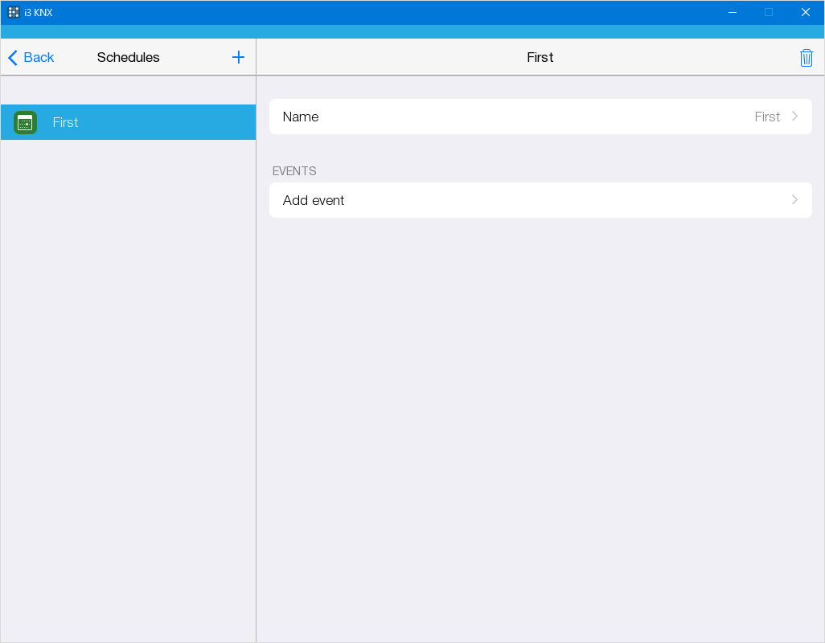
Task: Click the i3 KNX window title text
Action: 39,12
